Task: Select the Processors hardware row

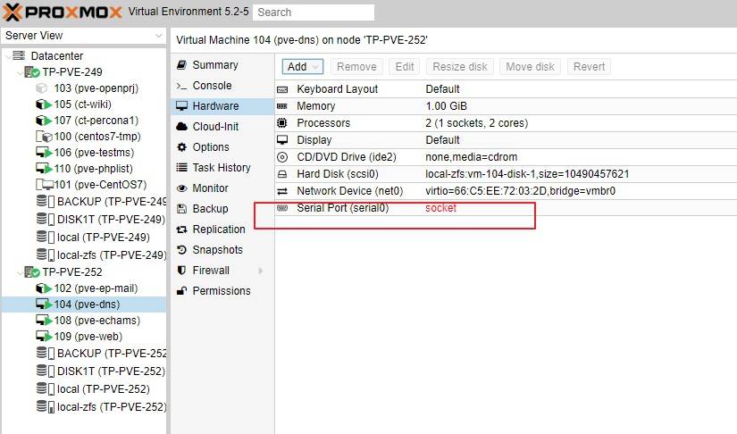Action: pos(506,123)
